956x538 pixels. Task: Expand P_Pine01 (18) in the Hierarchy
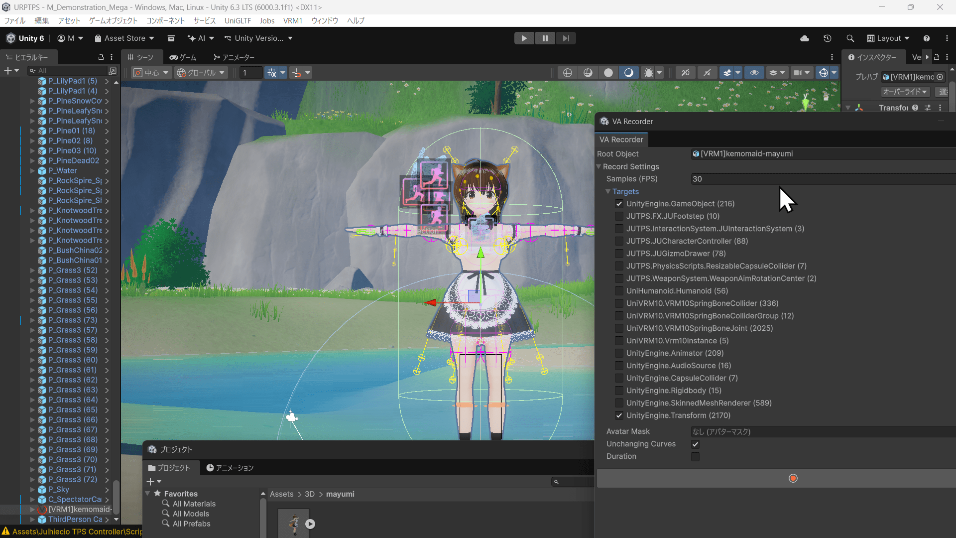[32, 131]
